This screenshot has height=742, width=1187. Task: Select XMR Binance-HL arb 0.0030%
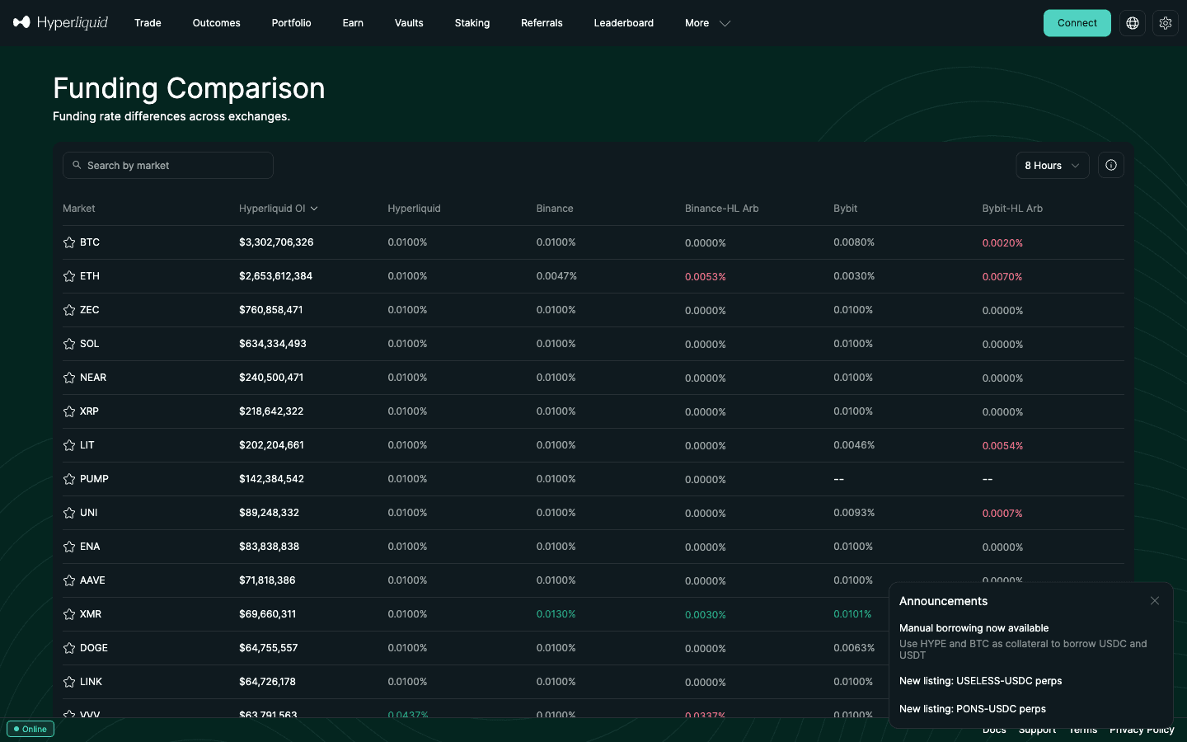tap(706, 615)
